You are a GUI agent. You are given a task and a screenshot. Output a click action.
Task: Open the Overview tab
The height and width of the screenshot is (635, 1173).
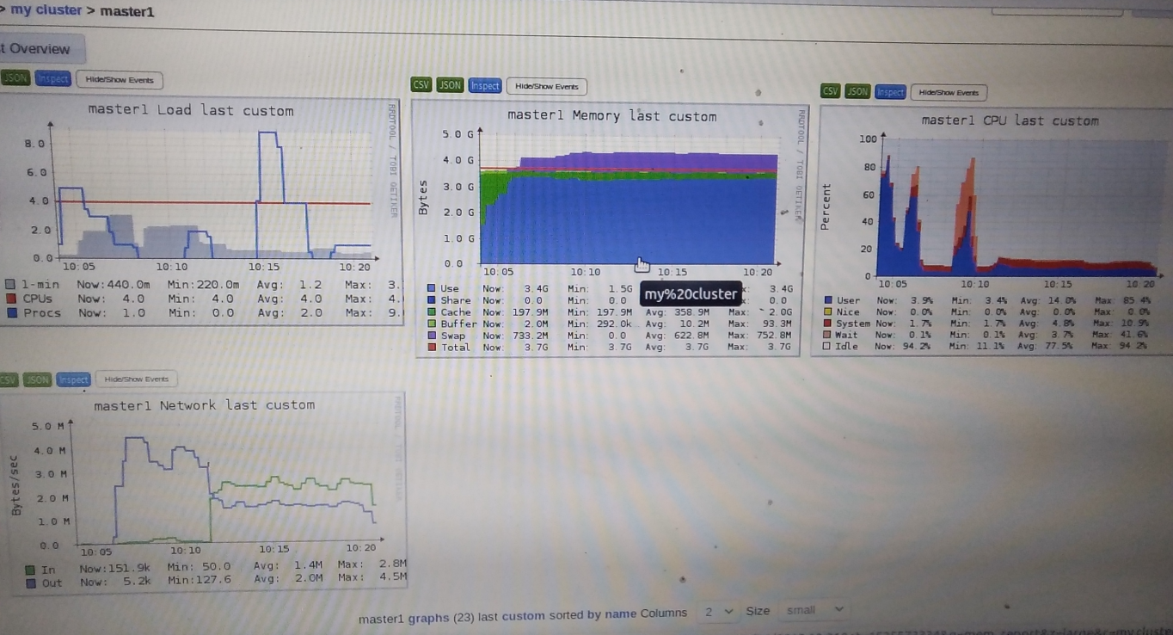(39, 49)
